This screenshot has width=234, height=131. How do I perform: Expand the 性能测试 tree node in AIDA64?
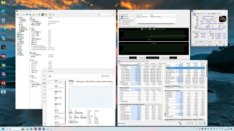[16, 55]
